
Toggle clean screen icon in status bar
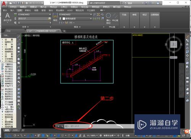click(184, 136)
